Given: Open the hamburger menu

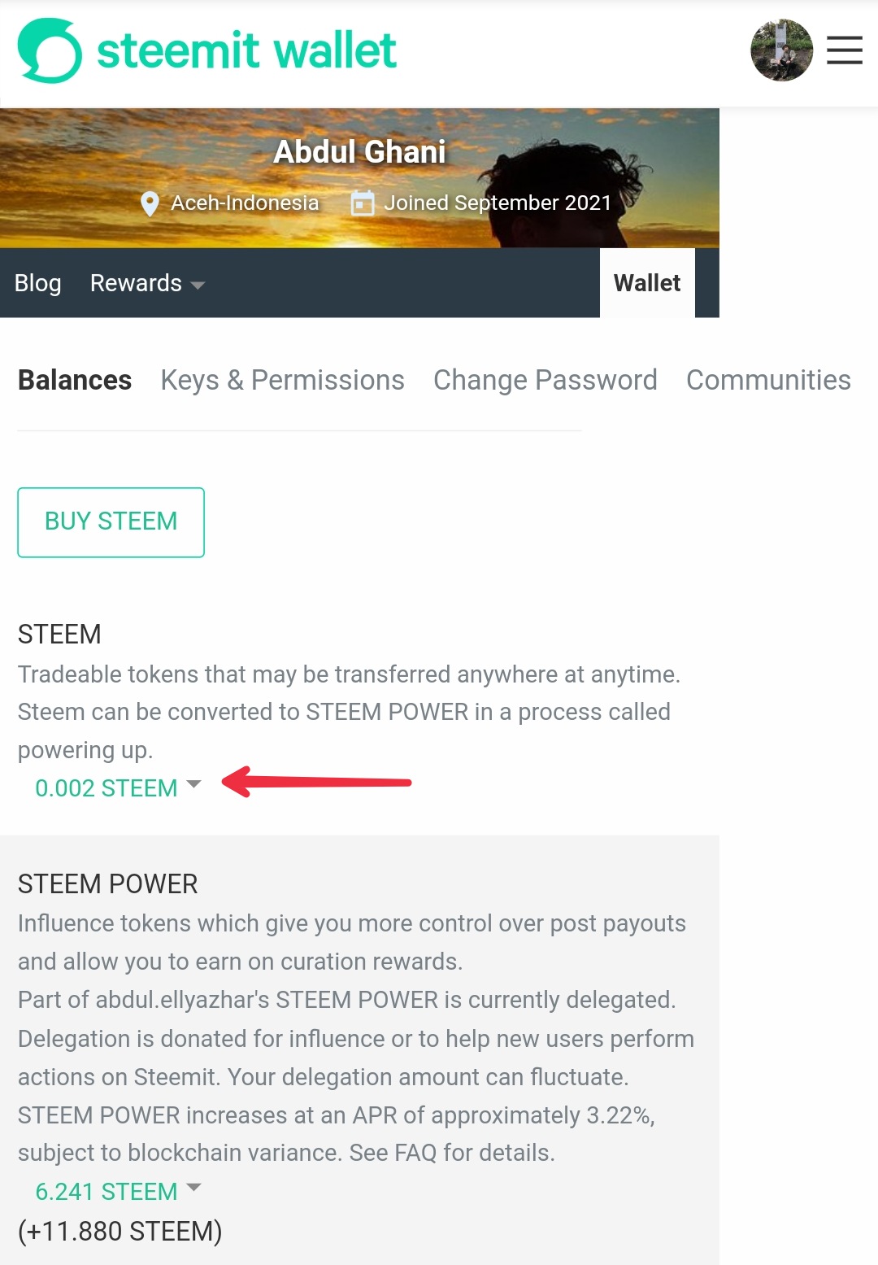Looking at the screenshot, I should click(x=844, y=50).
